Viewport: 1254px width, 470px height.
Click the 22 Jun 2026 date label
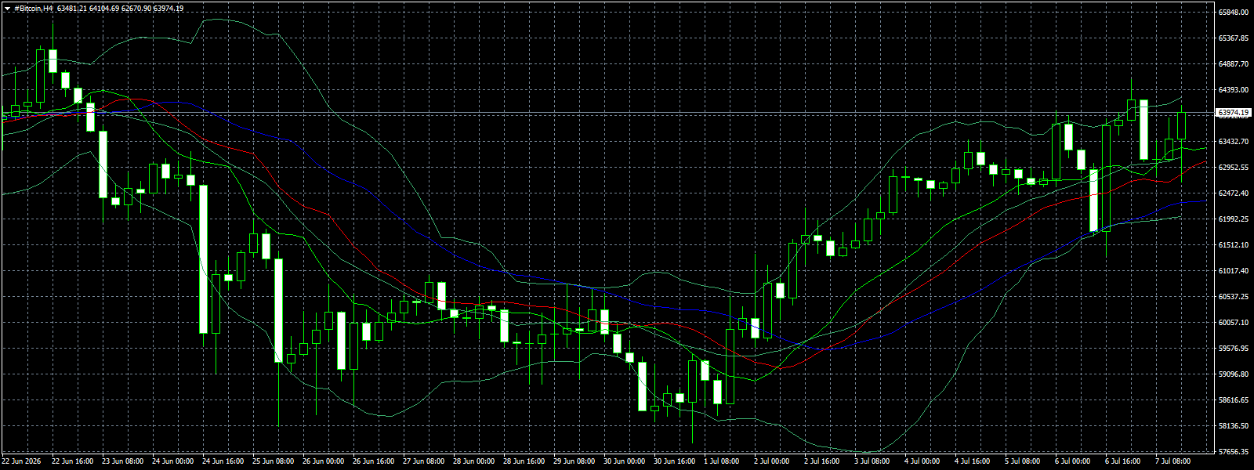tap(21, 461)
